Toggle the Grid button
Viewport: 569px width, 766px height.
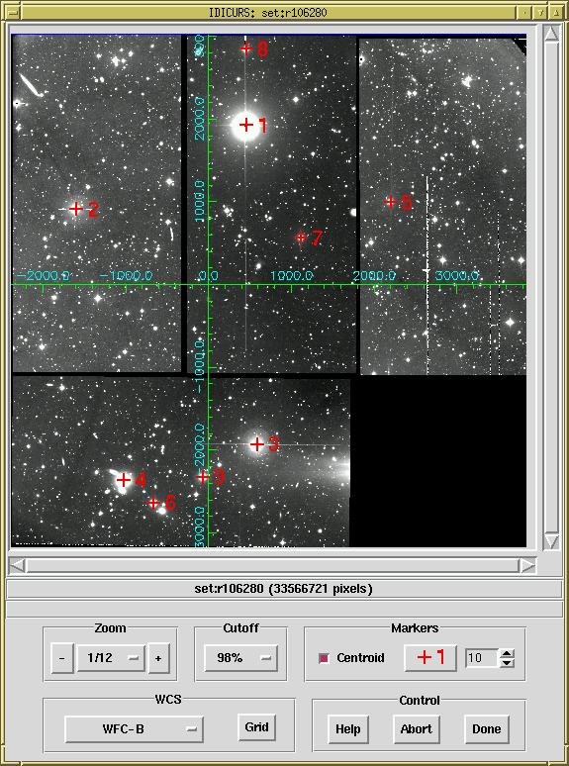click(256, 727)
